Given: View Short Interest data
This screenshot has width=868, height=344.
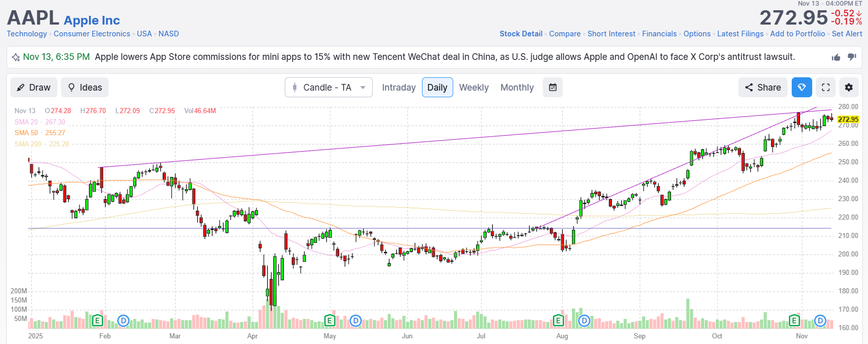Looking at the screenshot, I should point(611,34).
